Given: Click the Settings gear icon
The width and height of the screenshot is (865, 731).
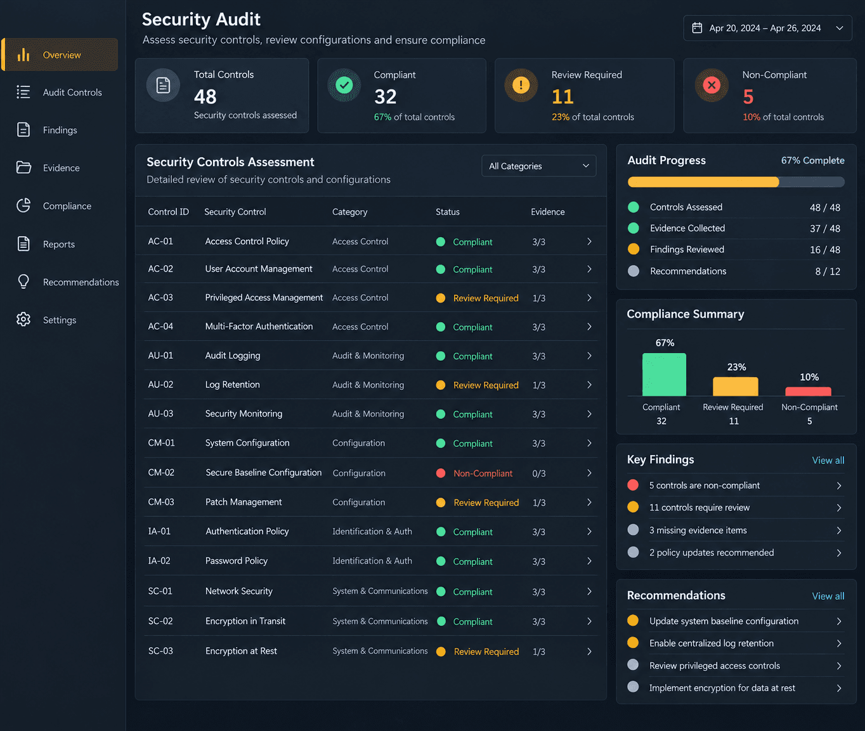Looking at the screenshot, I should point(23,320).
